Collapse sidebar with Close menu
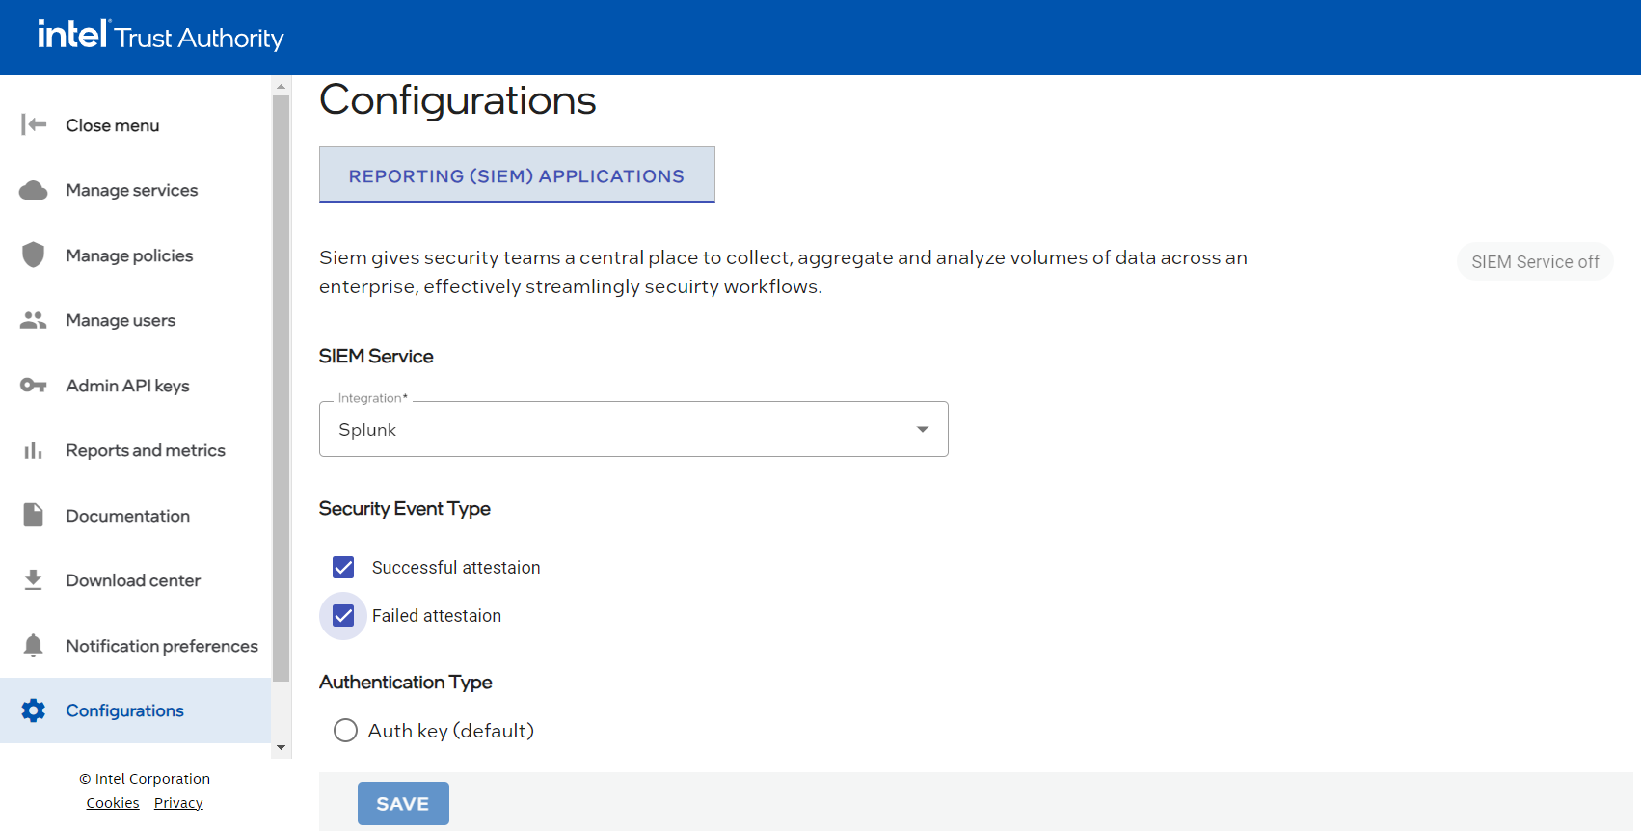The height and width of the screenshot is (831, 1641). click(x=136, y=125)
